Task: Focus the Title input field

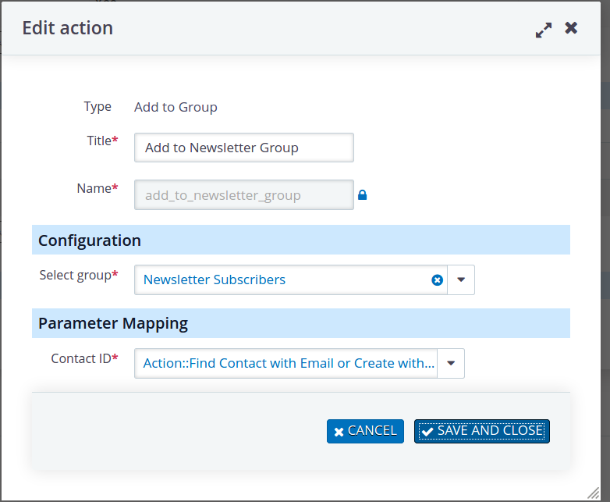Action: 243,148
